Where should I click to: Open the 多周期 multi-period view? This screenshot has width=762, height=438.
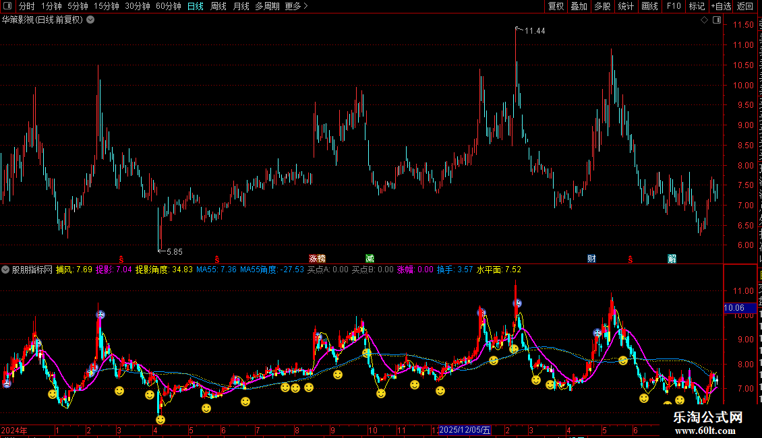click(267, 6)
